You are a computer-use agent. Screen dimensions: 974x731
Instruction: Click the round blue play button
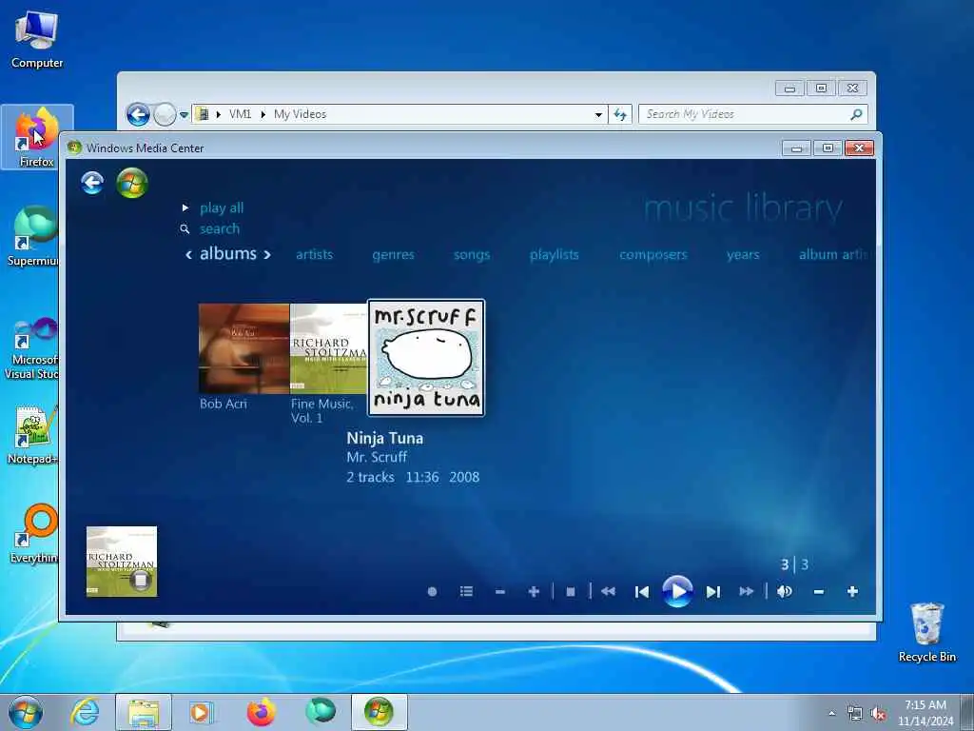point(677,591)
